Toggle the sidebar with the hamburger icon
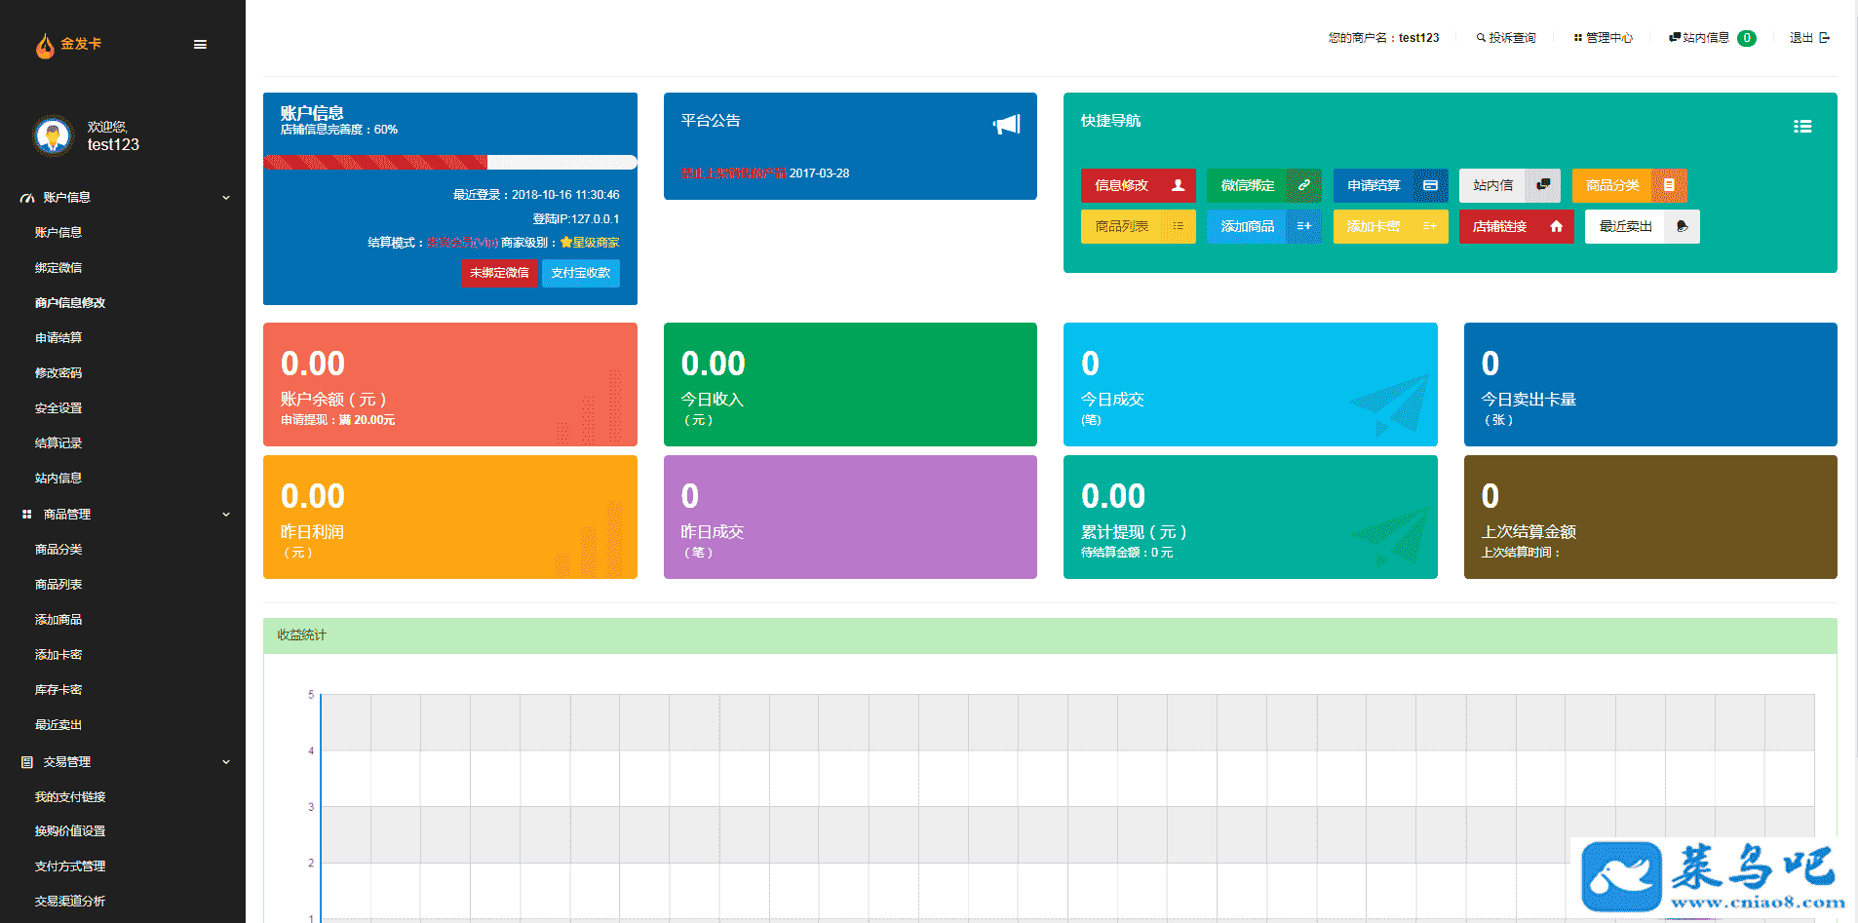1858x923 pixels. click(x=200, y=45)
